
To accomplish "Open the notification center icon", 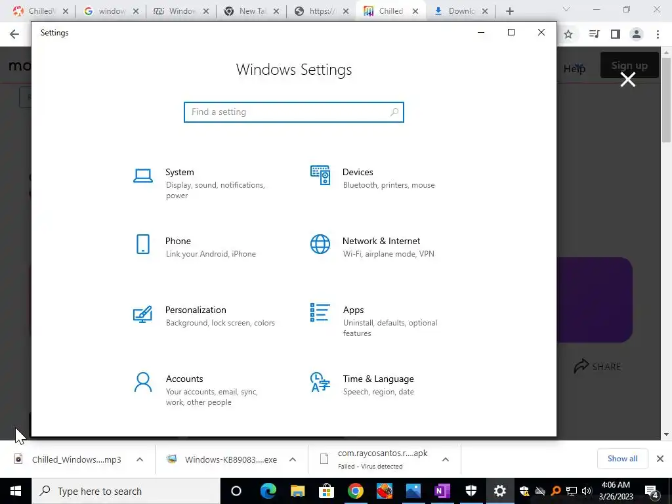I will [652, 491].
